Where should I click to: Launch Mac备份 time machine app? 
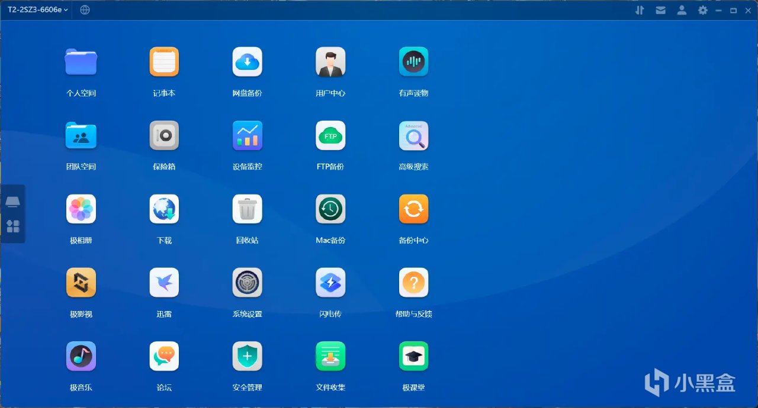[x=330, y=209]
